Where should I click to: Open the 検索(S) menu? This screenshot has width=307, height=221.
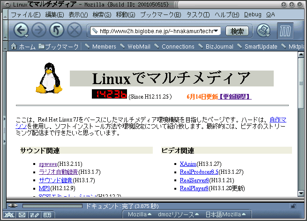coord(102,14)
